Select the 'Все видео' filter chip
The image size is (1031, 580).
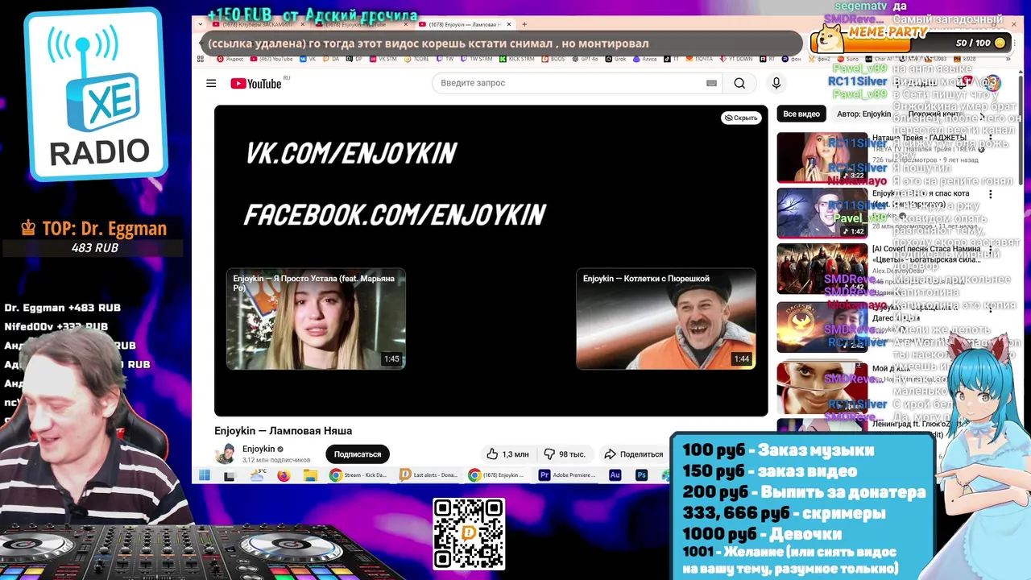[801, 114]
